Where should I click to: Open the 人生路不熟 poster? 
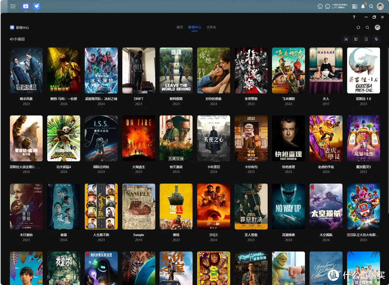pyautogui.click(x=101, y=206)
